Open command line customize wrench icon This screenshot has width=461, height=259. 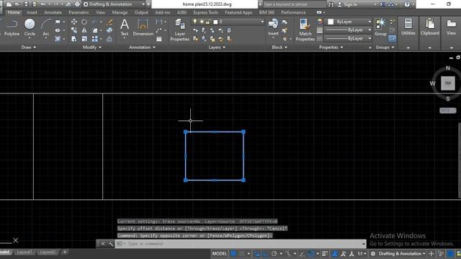pos(111,244)
